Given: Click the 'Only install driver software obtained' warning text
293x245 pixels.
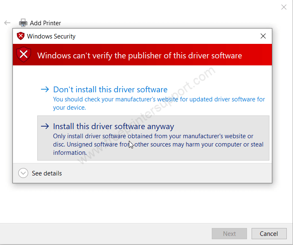Looking at the screenshot, I should click(158, 144).
